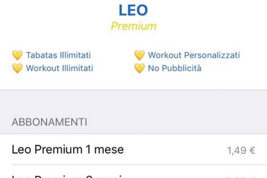The image size is (267, 178).
Task: Click empty space between 1 mese label and price
Action: coord(175,150)
